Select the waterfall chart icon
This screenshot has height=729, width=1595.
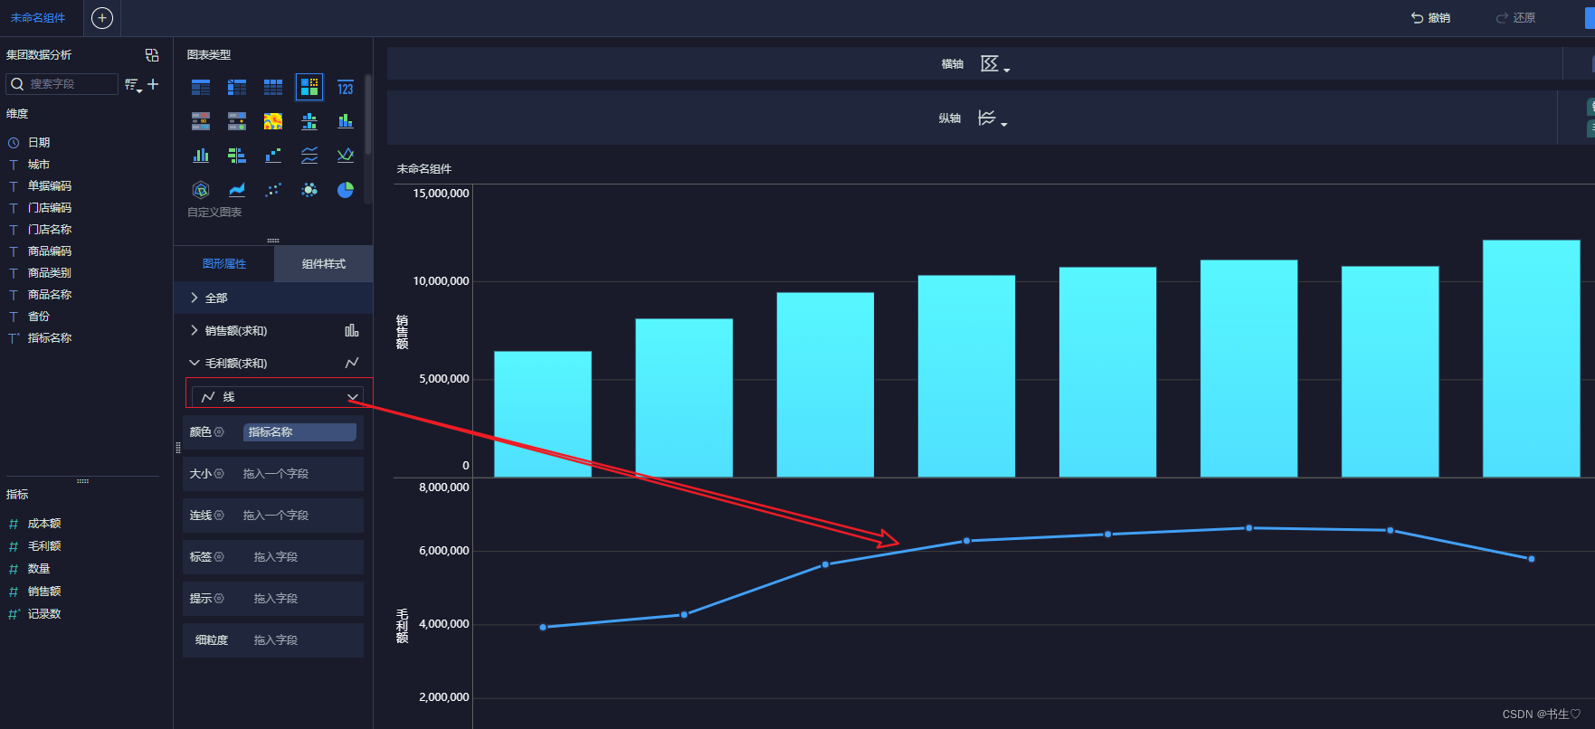point(273,156)
